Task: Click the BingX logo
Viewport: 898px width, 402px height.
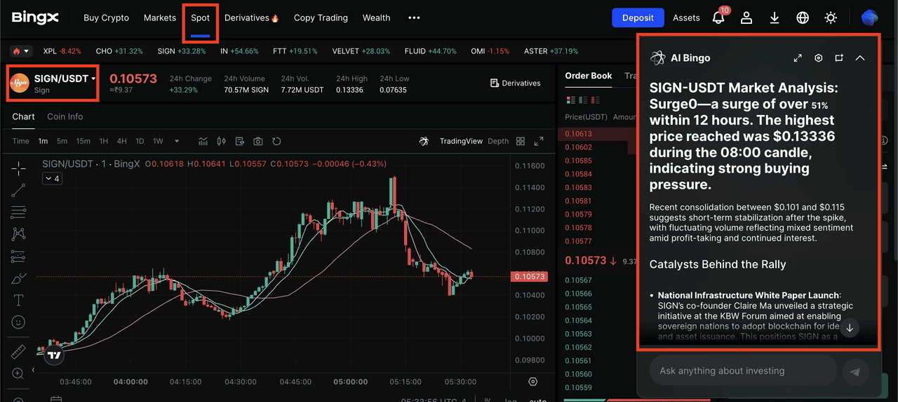Action: pyautogui.click(x=35, y=18)
